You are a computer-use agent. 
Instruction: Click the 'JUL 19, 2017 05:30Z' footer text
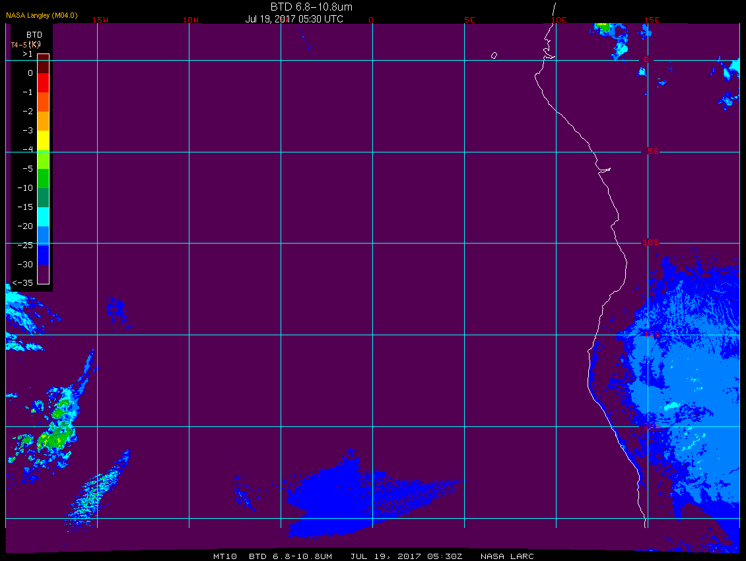tap(406, 556)
